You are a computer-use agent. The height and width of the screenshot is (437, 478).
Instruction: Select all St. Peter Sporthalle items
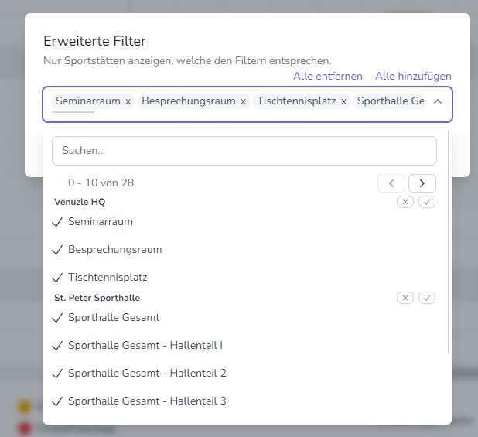pos(427,298)
